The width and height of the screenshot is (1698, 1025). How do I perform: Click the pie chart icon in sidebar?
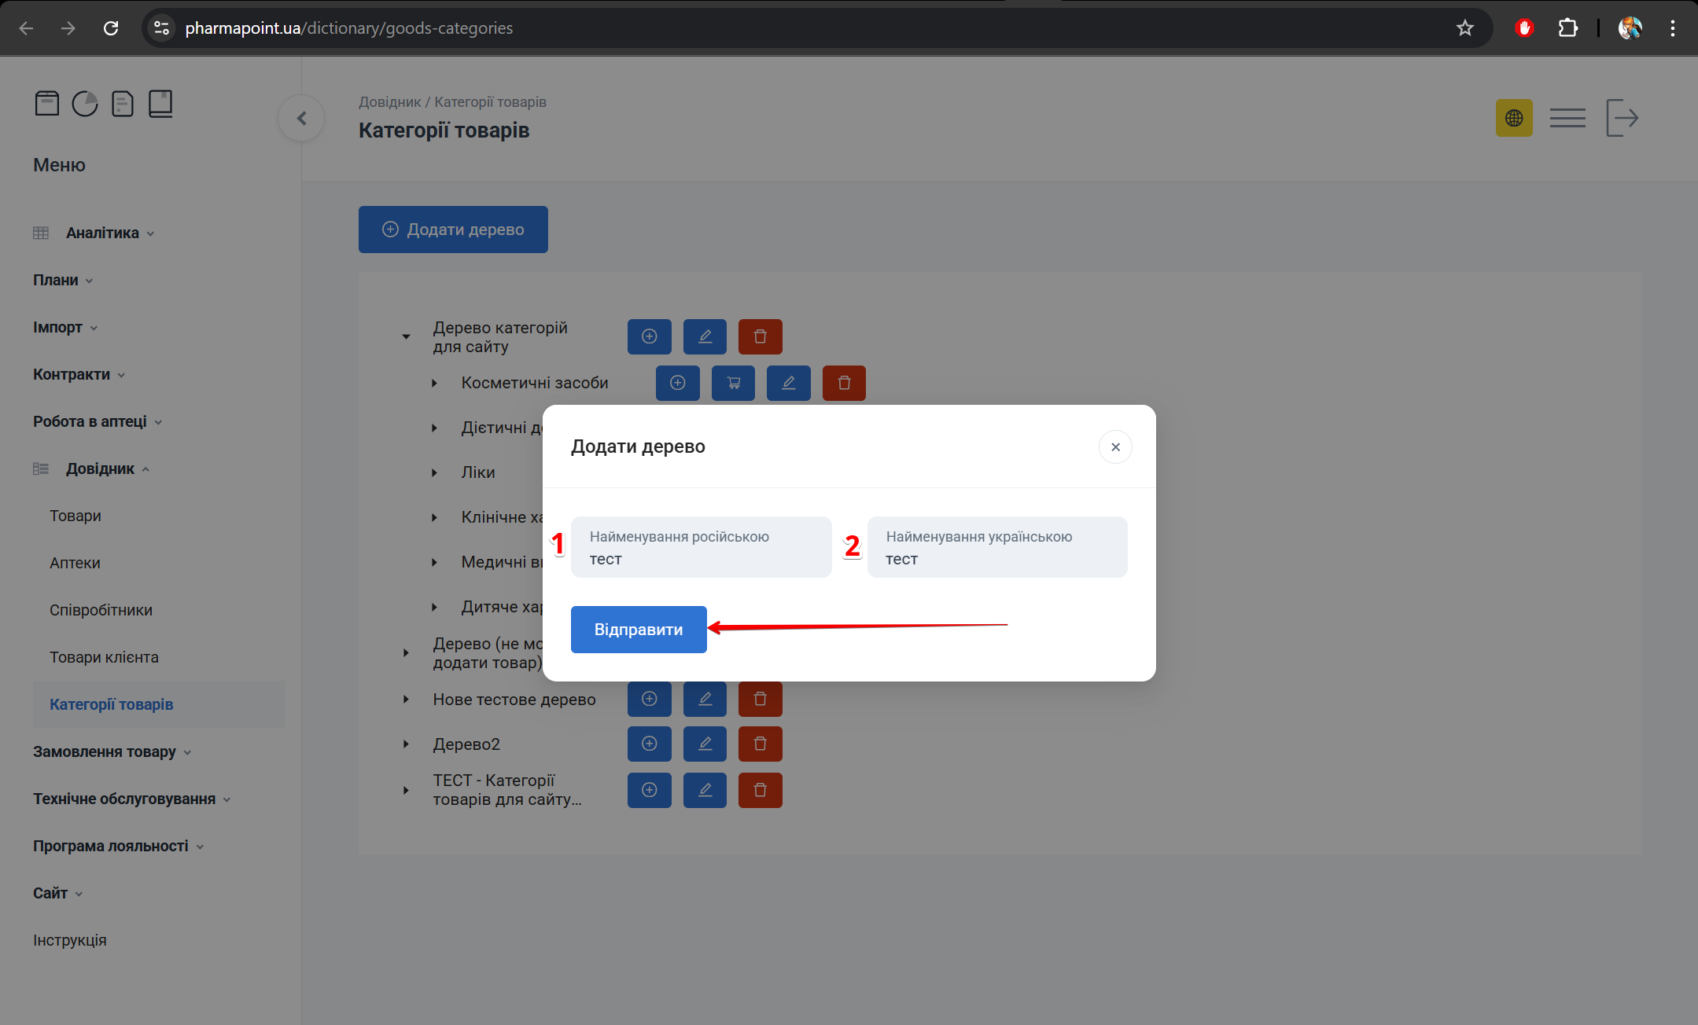coord(85,104)
